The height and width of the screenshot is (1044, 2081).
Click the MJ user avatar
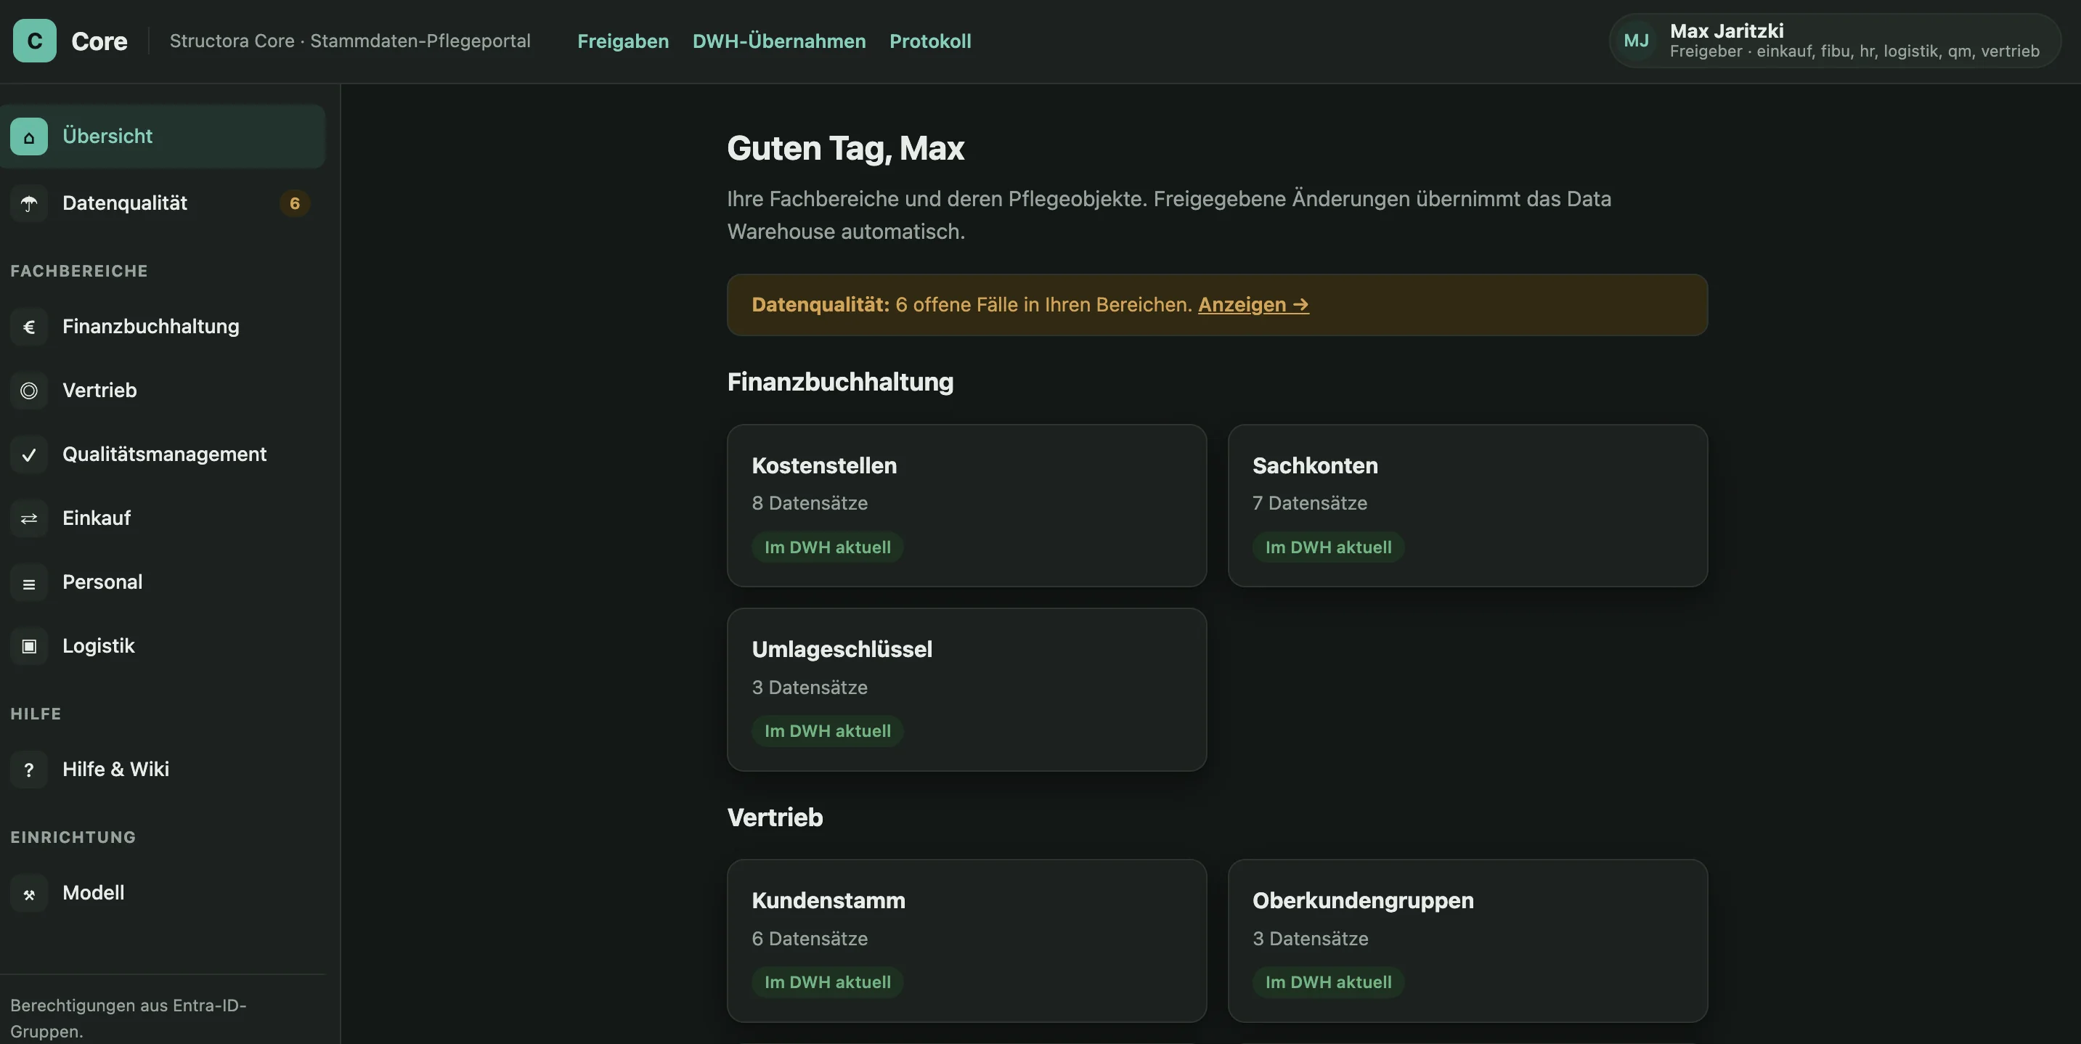point(1636,41)
